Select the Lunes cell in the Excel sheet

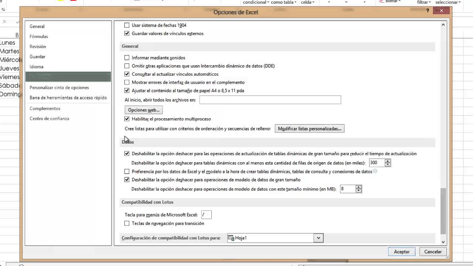pyautogui.click(x=9, y=42)
